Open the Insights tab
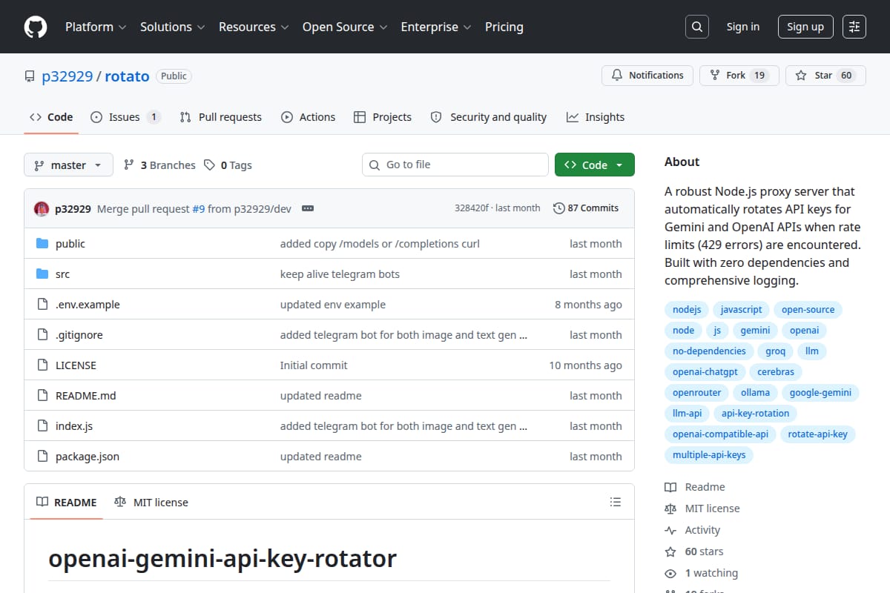890x593 pixels. tap(596, 117)
